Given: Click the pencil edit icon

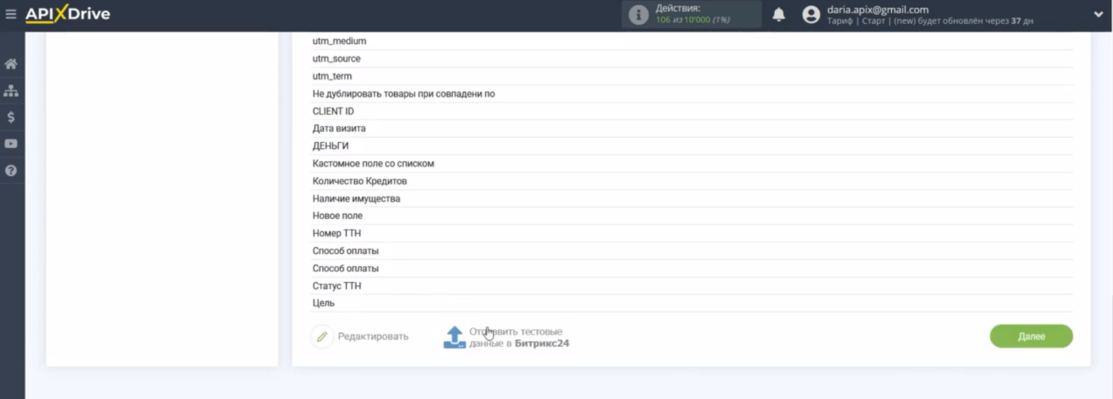Looking at the screenshot, I should (322, 336).
